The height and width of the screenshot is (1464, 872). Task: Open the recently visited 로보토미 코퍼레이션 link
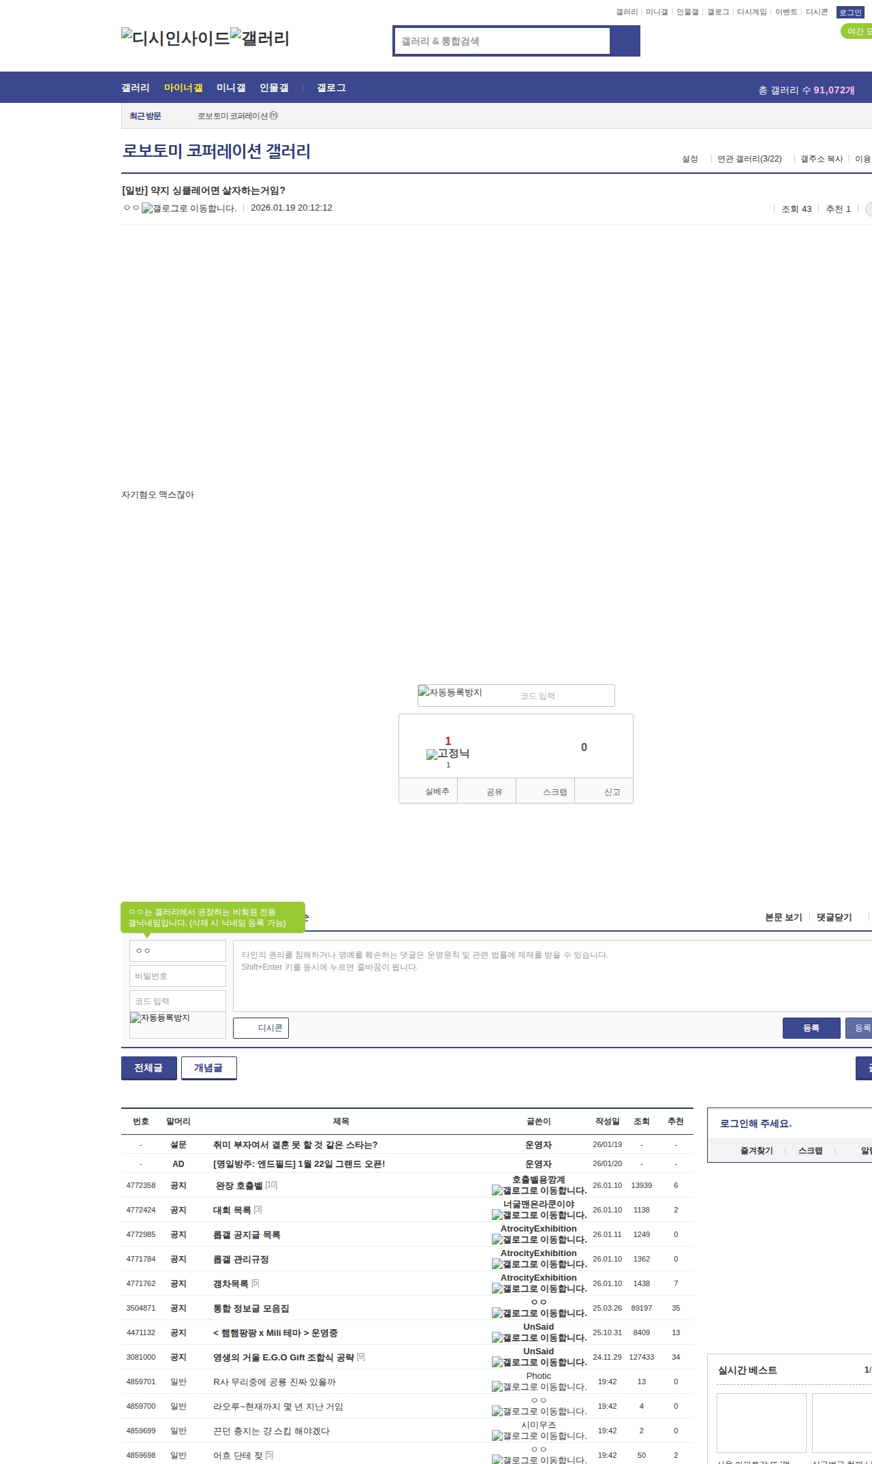pos(238,116)
